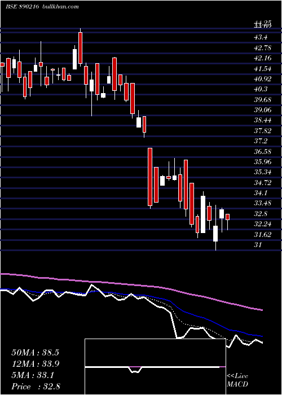Click inside the MACD inset box
Image resolution: width=282 pixels, height=395 pixels.
coord(155,367)
